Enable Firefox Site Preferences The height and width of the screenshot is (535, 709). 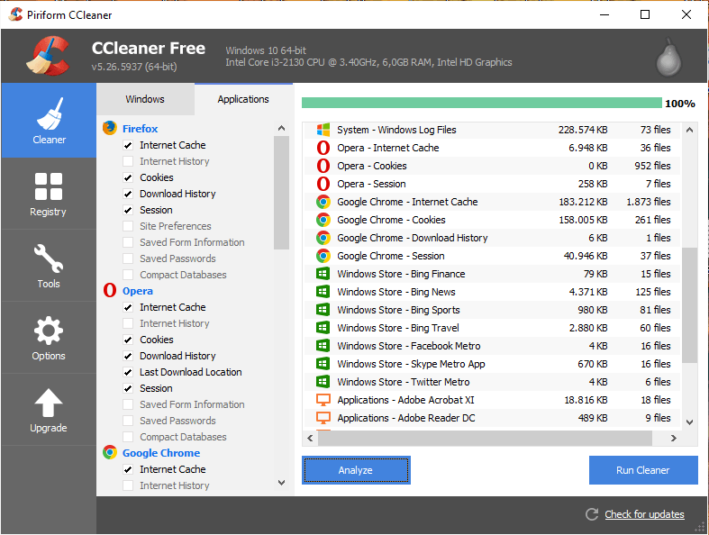pyautogui.click(x=128, y=226)
